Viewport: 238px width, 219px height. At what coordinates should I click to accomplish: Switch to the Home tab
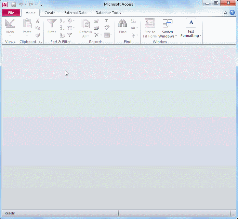pos(31,13)
